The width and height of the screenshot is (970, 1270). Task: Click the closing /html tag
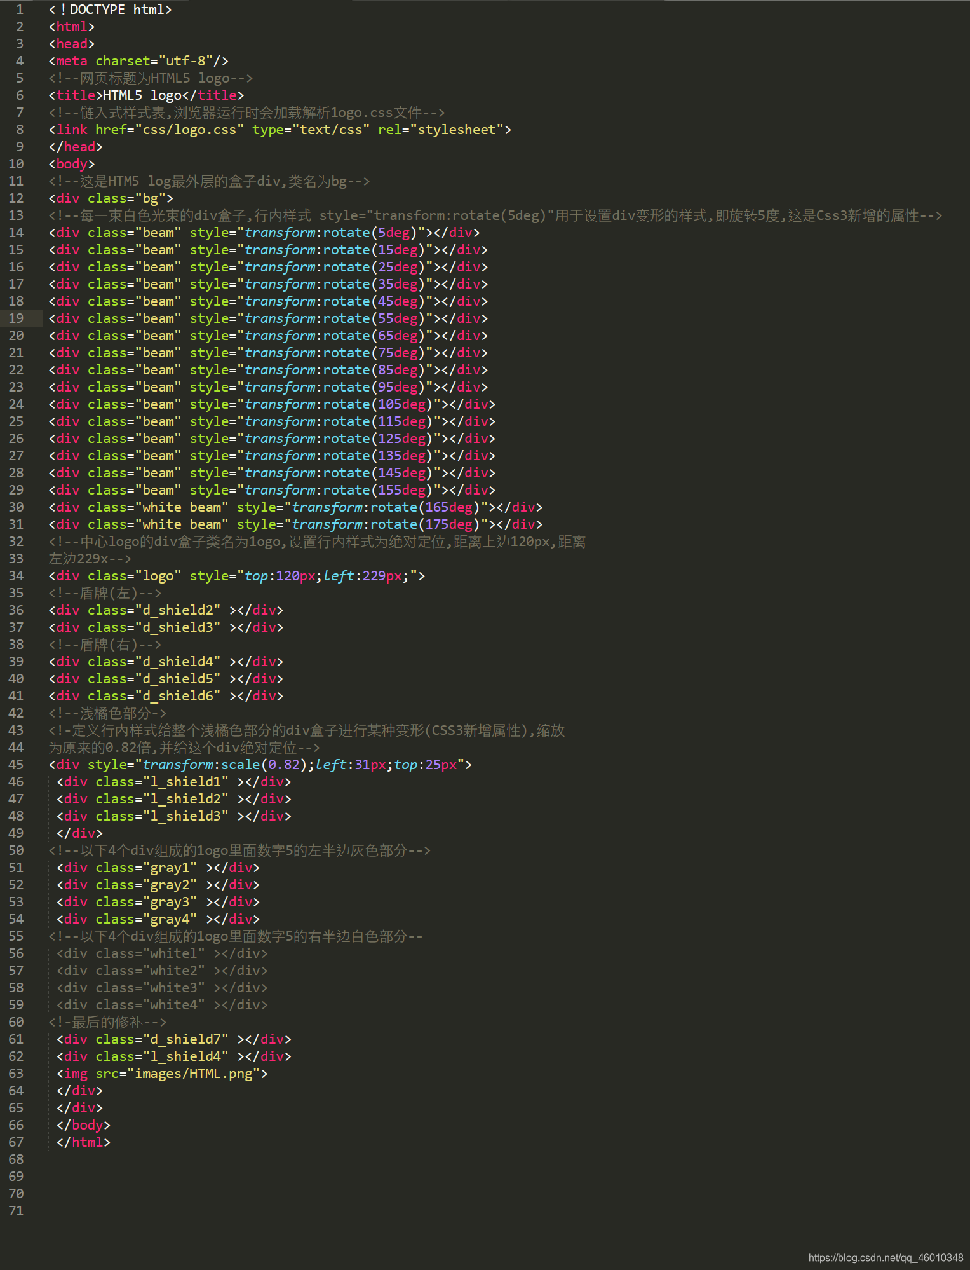83,1142
